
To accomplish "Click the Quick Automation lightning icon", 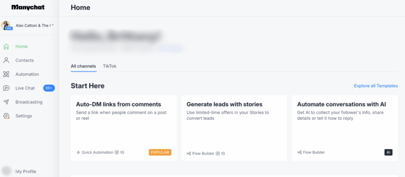I will (x=79, y=153).
